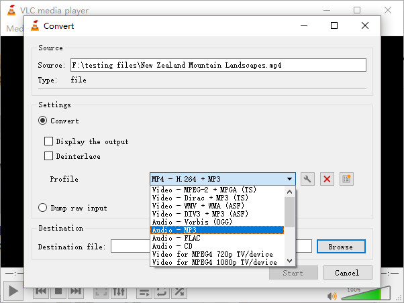Viewport: 404px width, 303px height.
Task: Click the profile list scrollbar thumb
Action: click(x=290, y=213)
